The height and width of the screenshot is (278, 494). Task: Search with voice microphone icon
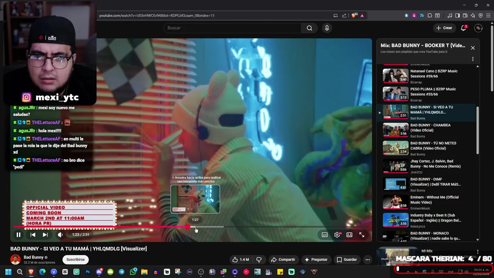pos(327,28)
